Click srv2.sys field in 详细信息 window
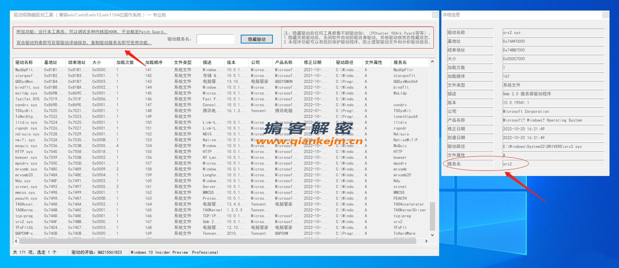This screenshot has width=619, height=268. click(553, 32)
